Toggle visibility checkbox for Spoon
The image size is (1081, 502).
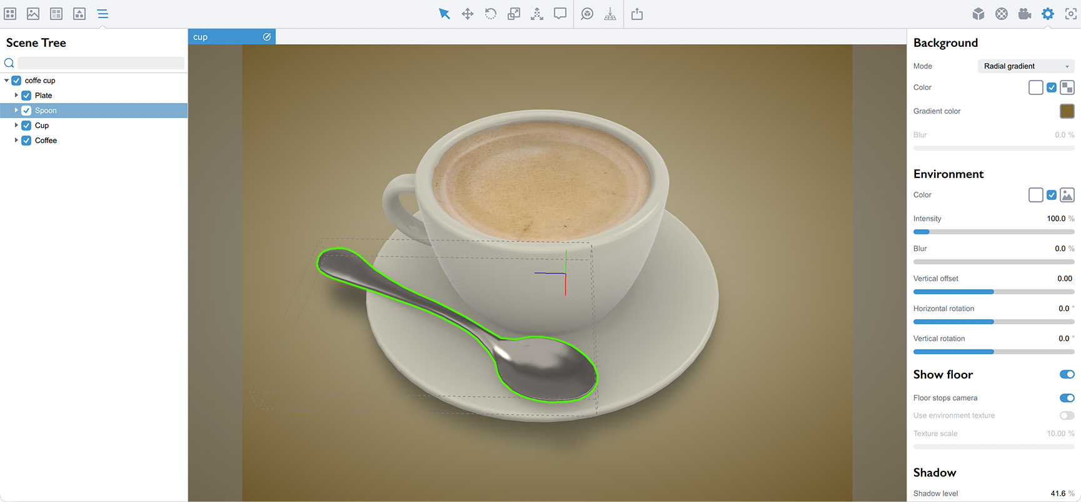(26, 111)
